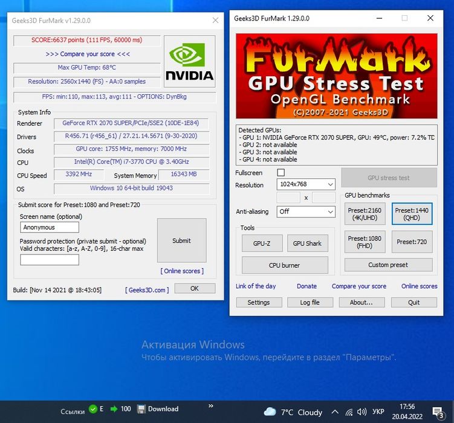Click the 16343 MB system memory value
The width and height of the screenshot is (454, 423).
pos(184,174)
